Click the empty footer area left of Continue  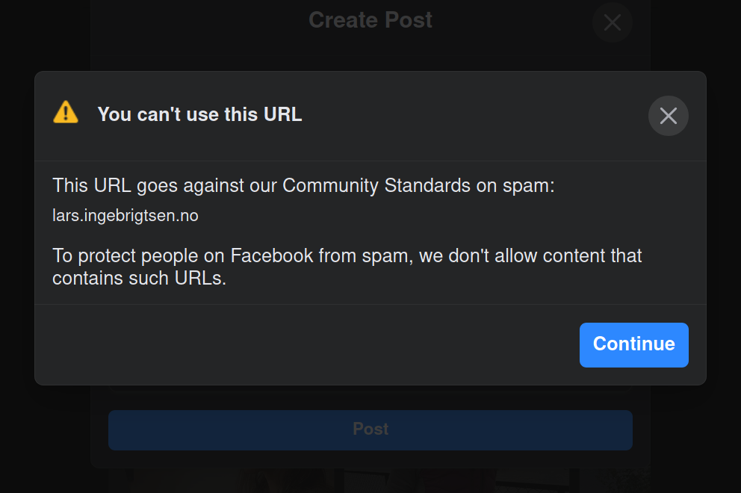pyautogui.click(x=307, y=344)
